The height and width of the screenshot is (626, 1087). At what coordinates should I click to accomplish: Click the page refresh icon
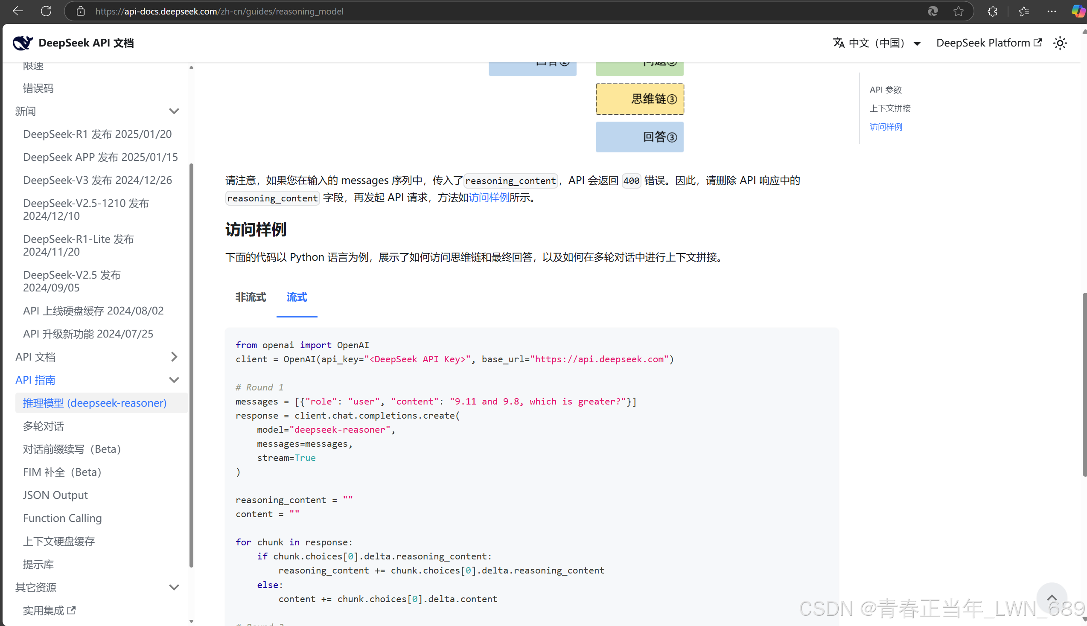[46, 11]
